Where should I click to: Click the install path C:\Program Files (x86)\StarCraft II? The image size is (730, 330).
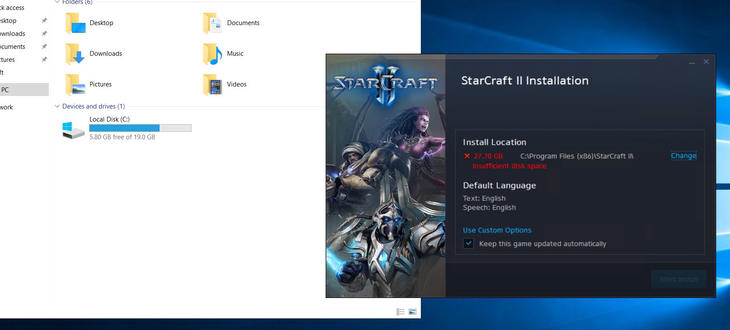coord(576,156)
